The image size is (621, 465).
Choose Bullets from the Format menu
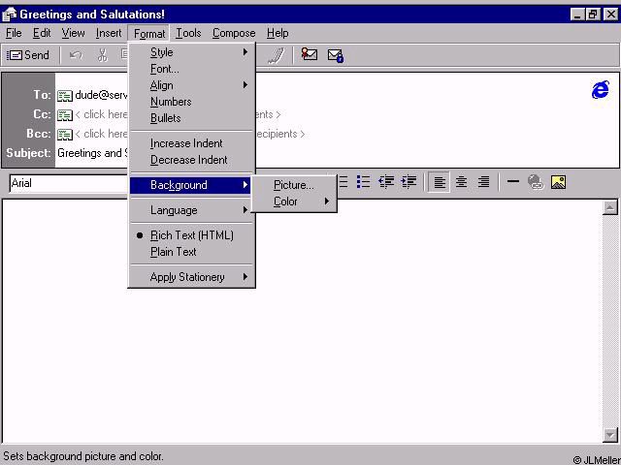(x=192, y=118)
